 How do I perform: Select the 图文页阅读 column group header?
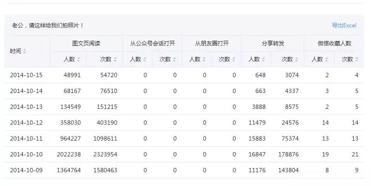pyautogui.click(x=86, y=43)
